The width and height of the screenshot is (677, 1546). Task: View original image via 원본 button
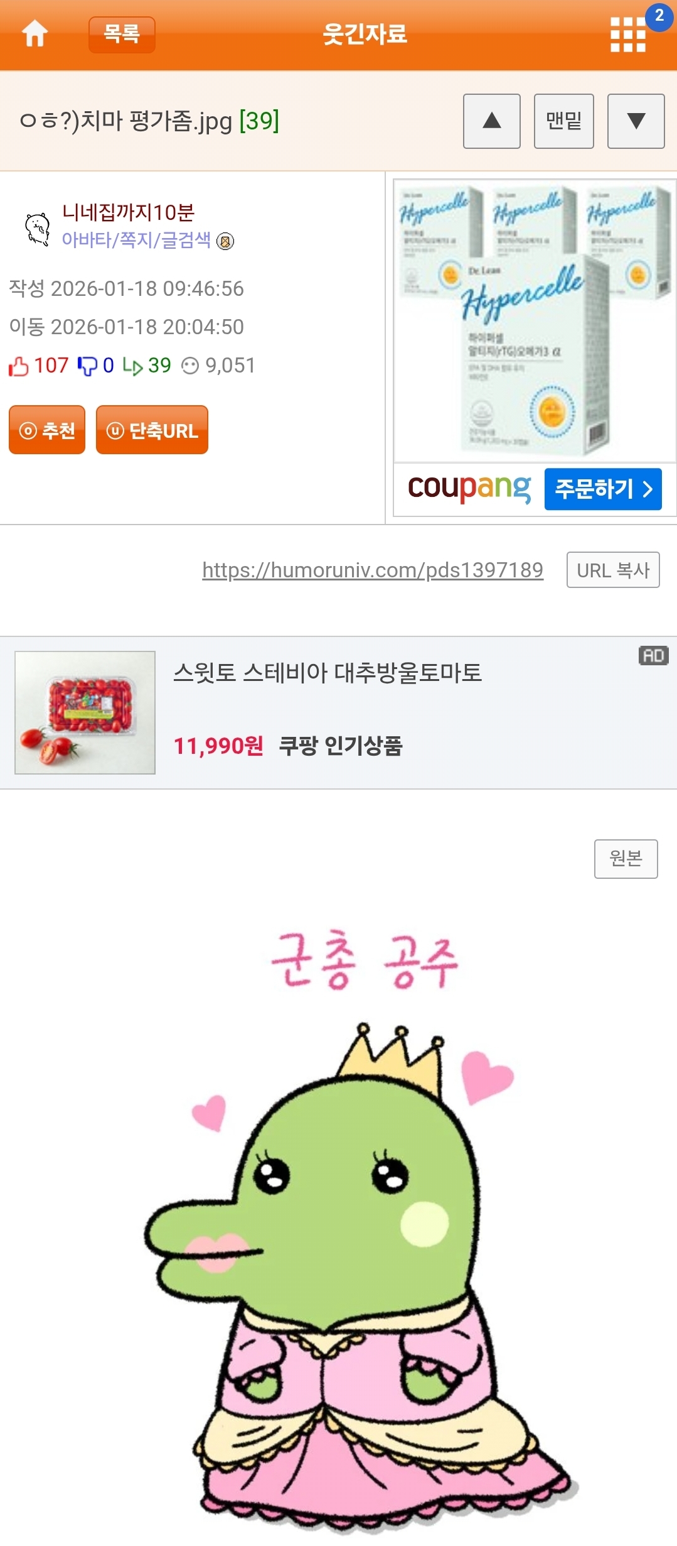click(626, 859)
